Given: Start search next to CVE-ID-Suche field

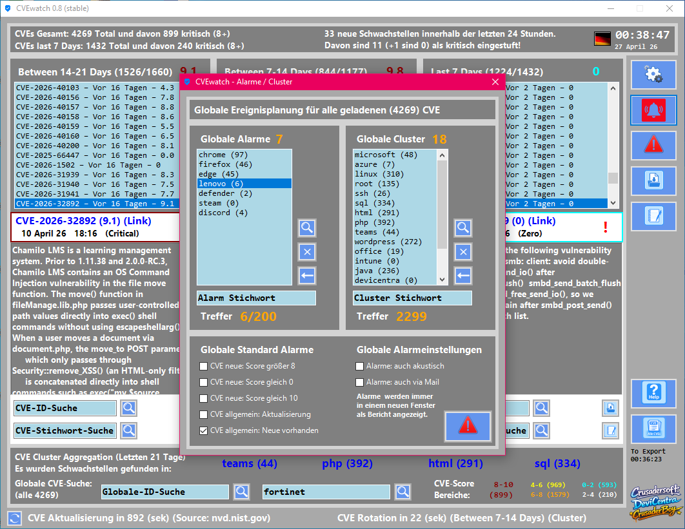Looking at the screenshot, I should click(x=129, y=408).
